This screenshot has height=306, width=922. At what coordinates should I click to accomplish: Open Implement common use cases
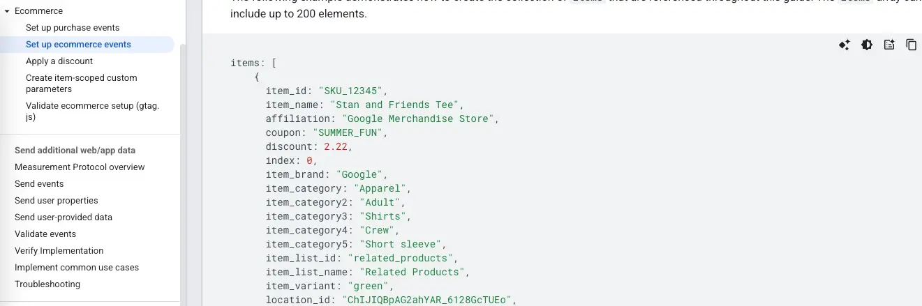(77, 268)
